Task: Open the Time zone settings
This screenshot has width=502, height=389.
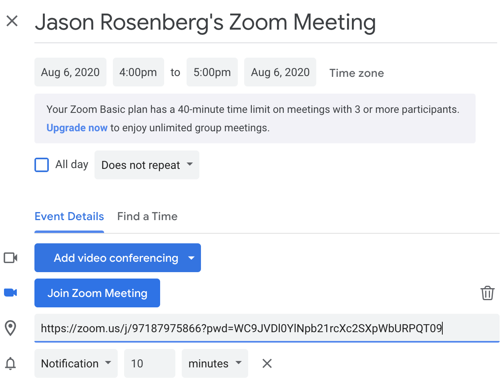Action: click(357, 73)
